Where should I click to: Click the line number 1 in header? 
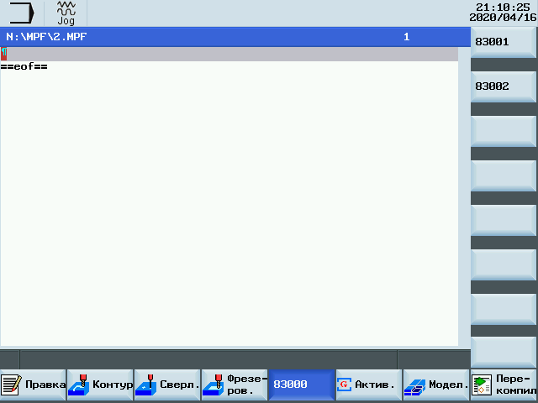tap(407, 37)
